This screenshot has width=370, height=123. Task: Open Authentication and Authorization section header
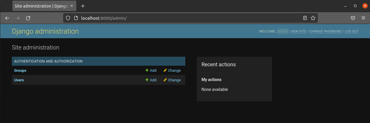click(x=48, y=61)
